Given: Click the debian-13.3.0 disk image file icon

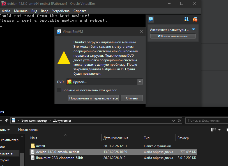Looking at the screenshot, I should (33, 152).
